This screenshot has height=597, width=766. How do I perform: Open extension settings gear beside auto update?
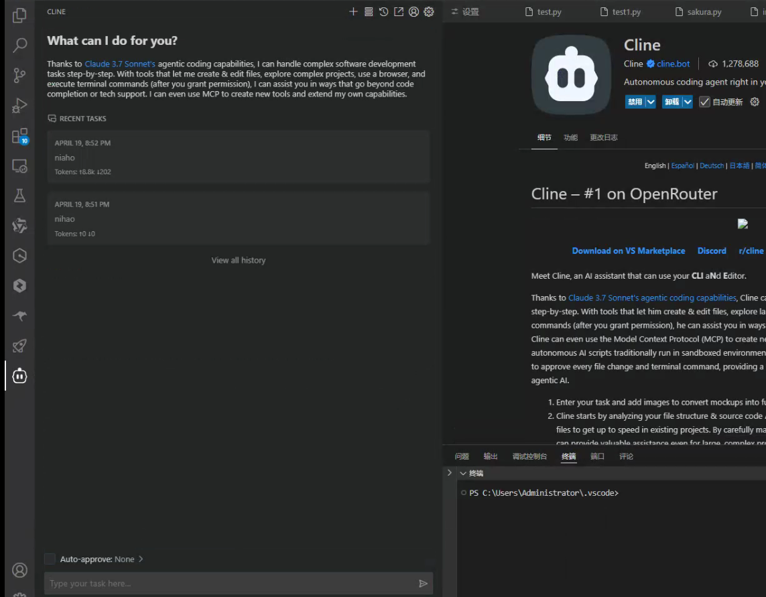click(x=755, y=102)
